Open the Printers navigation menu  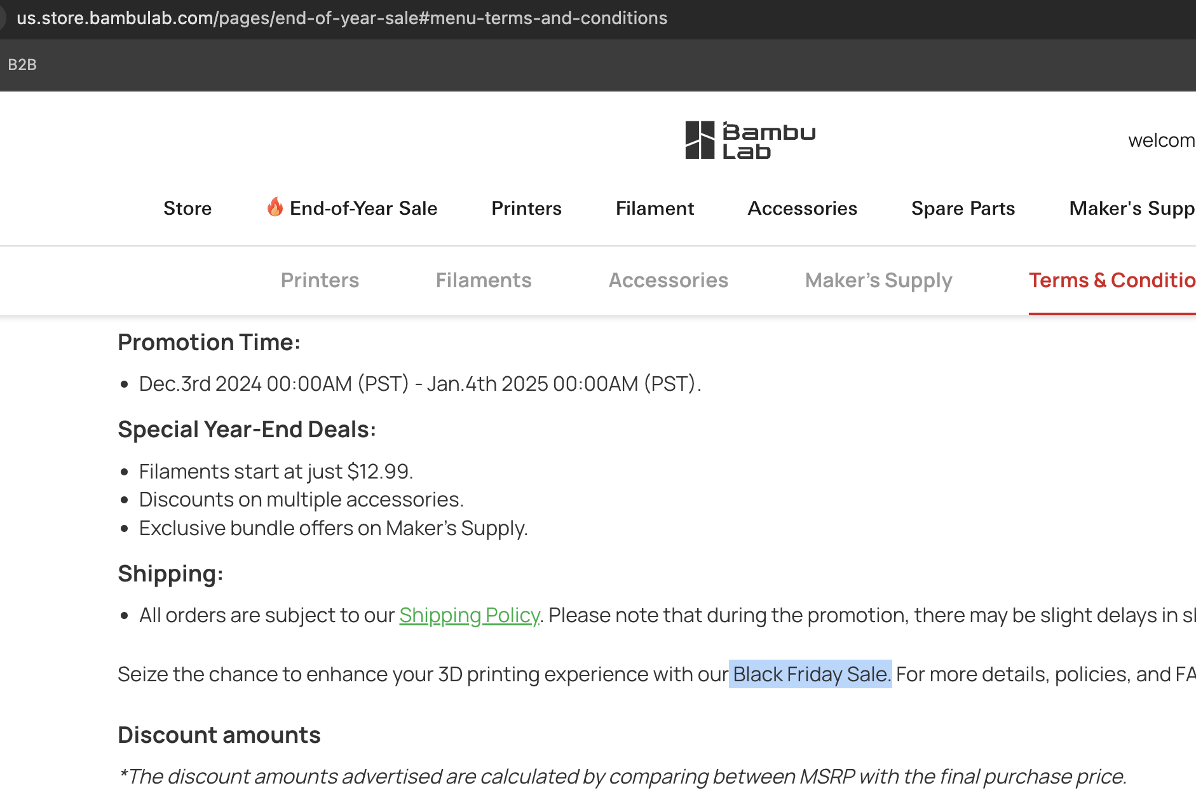(x=526, y=208)
